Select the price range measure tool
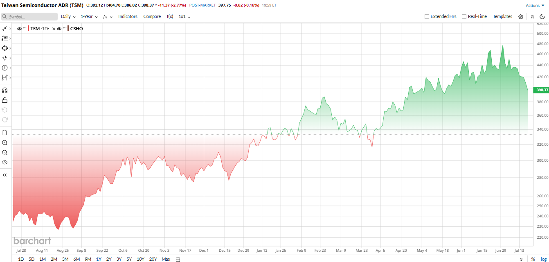Image resolution: width=549 pixels, height=262 pixels. [x=5, y=77]
